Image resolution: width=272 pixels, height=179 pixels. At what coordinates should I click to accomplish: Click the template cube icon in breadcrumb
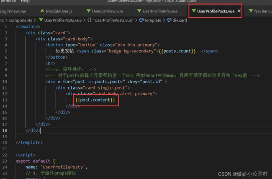[x=141, y=20]
